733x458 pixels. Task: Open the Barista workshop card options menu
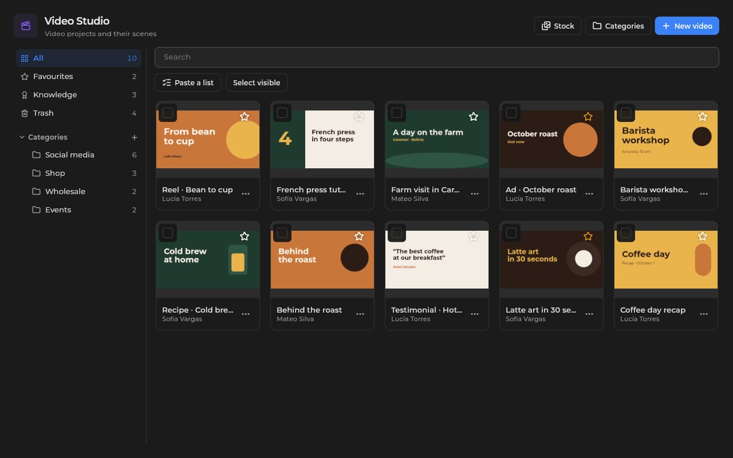704,194
